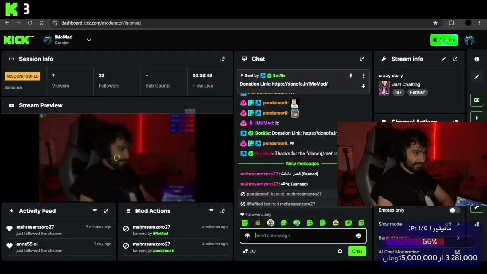Click KickBot's follow thanks message

(x=289, y=153)
